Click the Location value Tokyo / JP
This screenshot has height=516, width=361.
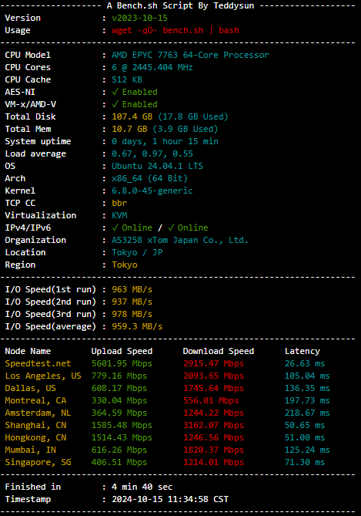point(137,252)
